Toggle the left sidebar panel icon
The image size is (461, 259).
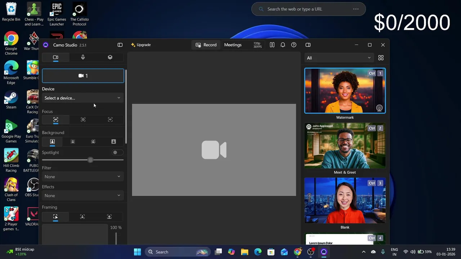click(x=120, y=45)
